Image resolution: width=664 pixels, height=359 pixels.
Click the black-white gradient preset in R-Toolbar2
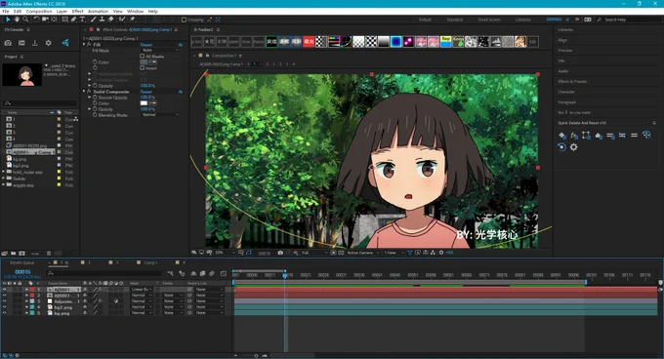[384, 41]
